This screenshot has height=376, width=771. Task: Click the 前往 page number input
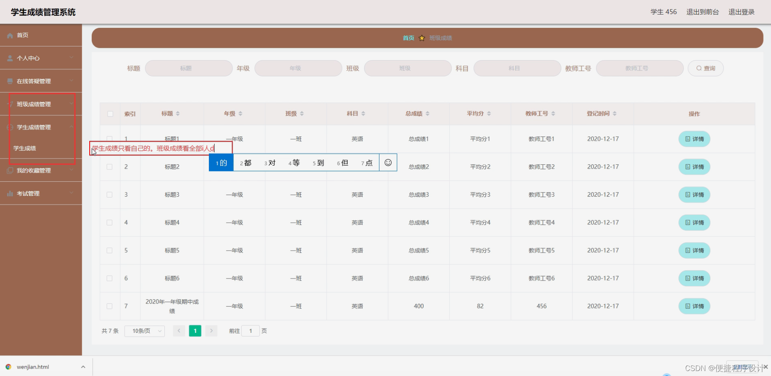point(251,331)
